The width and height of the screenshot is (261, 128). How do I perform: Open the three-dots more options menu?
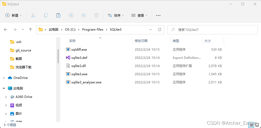tap(158, 16)
